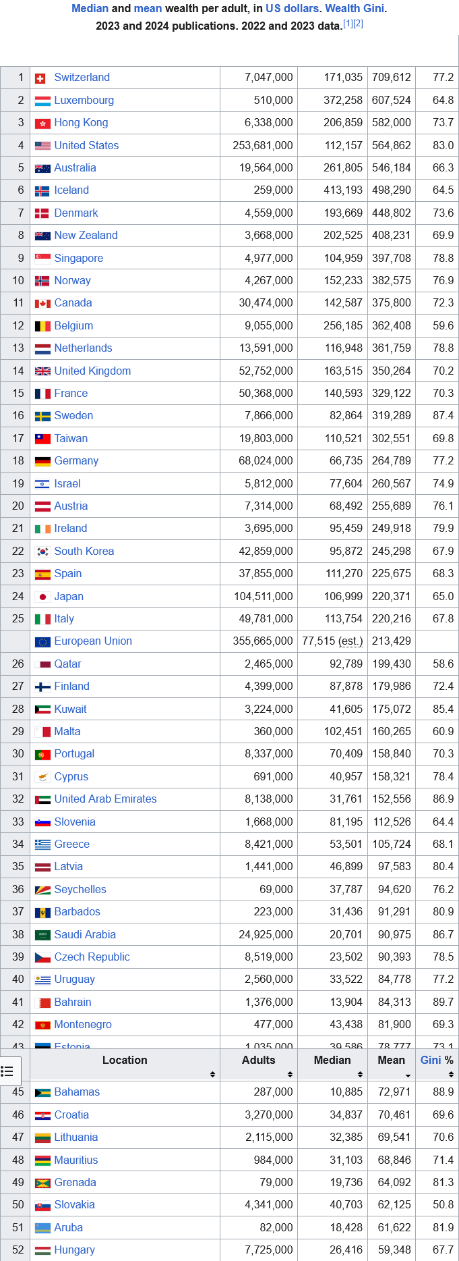459x1261 pixels.
Task: Open citation reference [2]
Action: click(x=358, y=24)
